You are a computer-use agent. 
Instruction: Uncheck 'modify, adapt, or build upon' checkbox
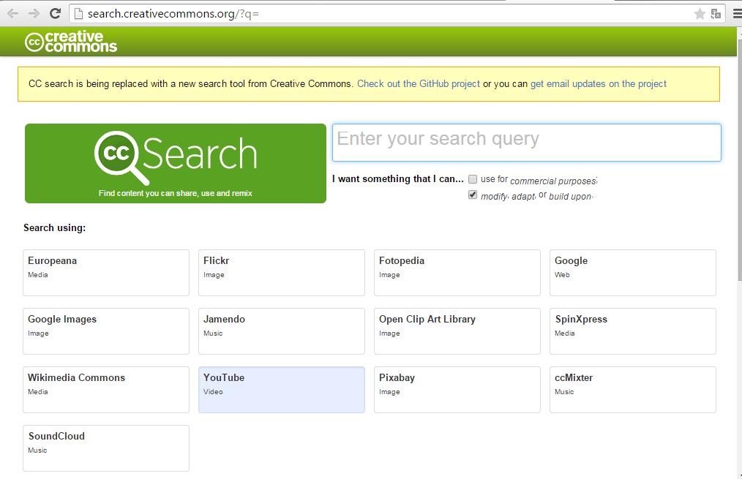coord(473,195)
